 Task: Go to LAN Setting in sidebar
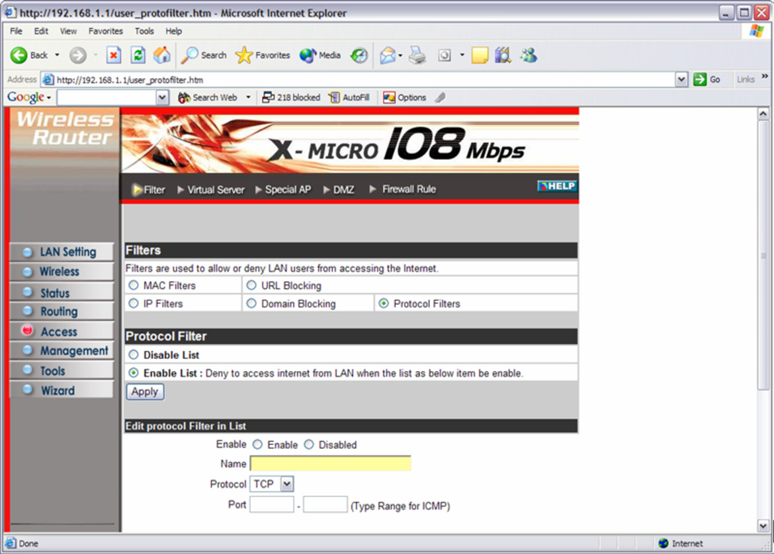pos(62,252)
